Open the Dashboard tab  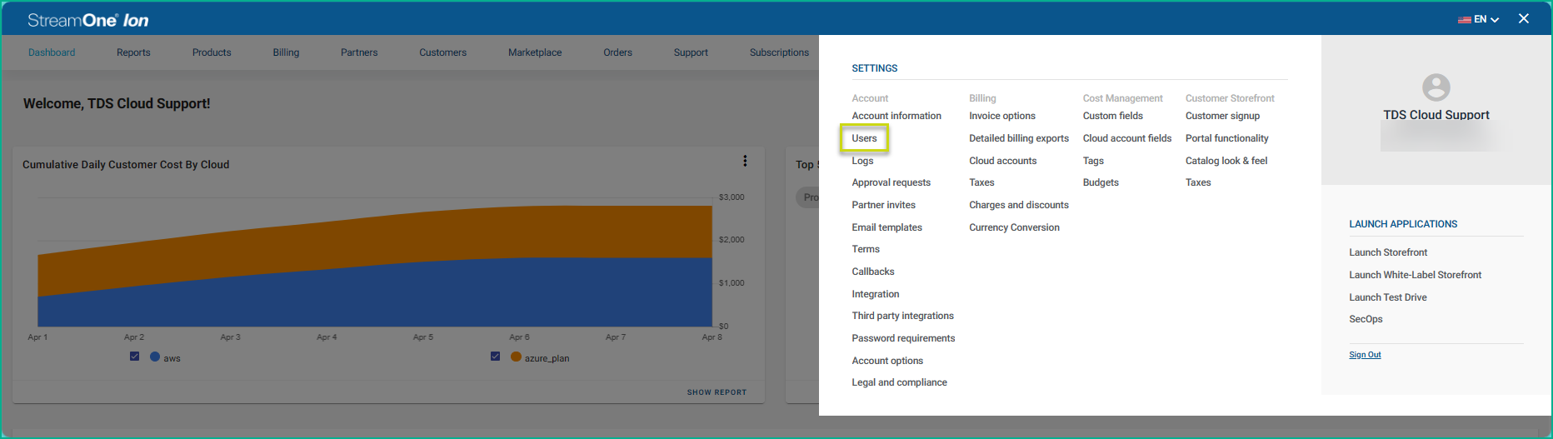52,52
